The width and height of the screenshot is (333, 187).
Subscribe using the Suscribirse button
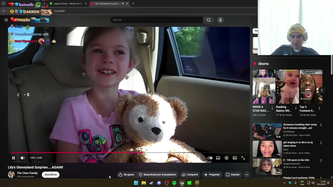point(51,175)
